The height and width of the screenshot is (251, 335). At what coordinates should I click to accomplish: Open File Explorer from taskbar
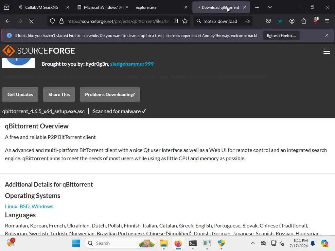(164, 243)
